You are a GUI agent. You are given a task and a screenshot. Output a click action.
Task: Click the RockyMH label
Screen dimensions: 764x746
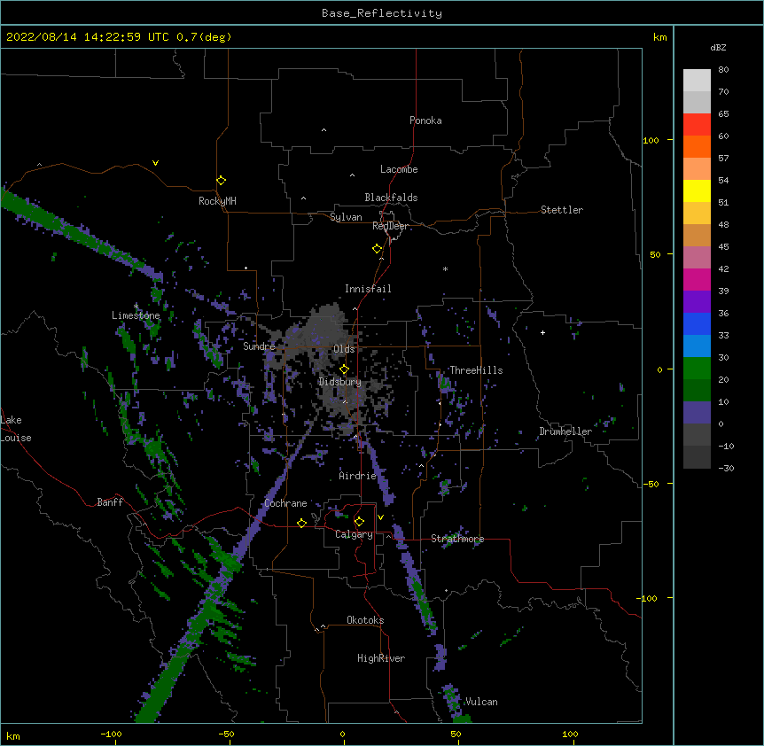[217, 201]
